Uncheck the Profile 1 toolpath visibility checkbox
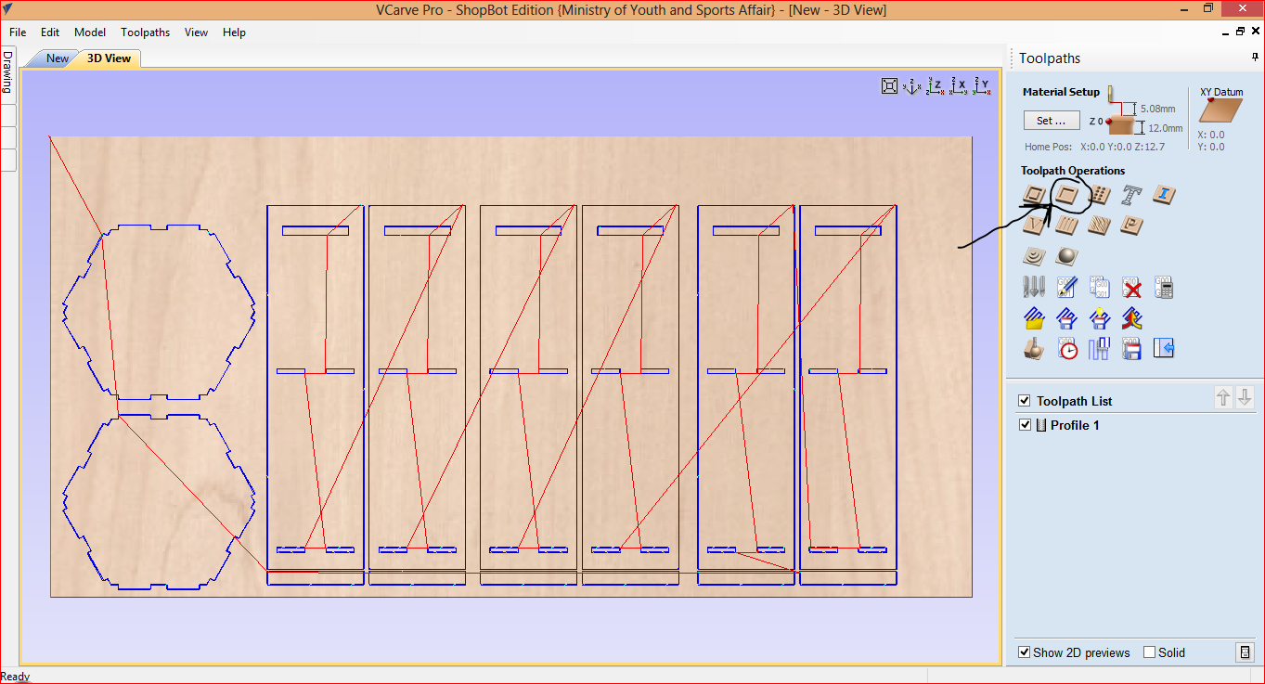The width and height of the screenshot is (1265, 684). (1025, 425)
